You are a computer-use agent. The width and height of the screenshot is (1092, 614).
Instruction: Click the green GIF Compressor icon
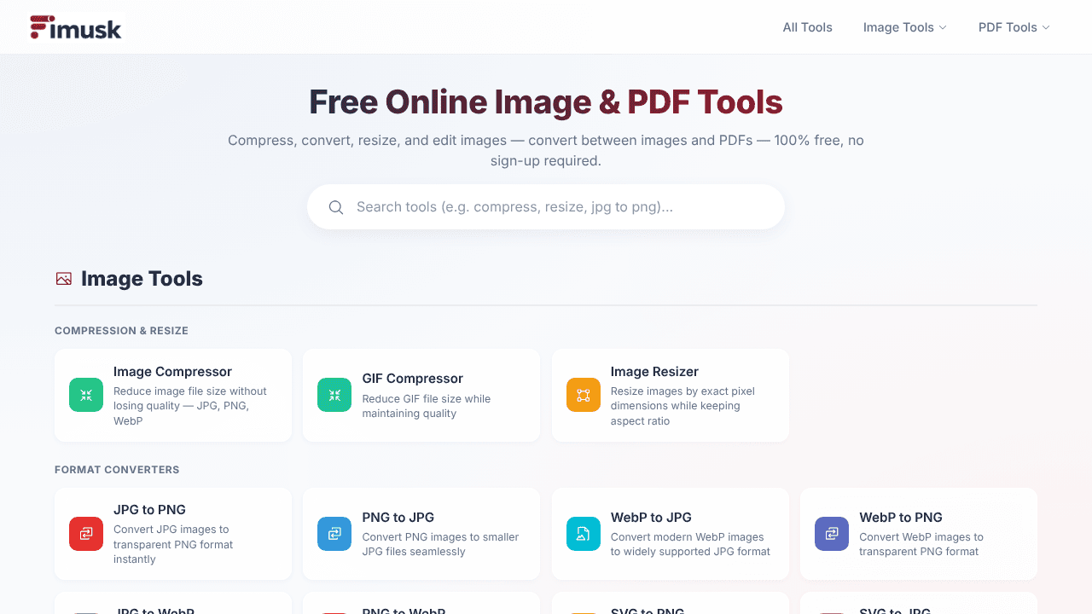pyautogui.click(x=334, y=395)
